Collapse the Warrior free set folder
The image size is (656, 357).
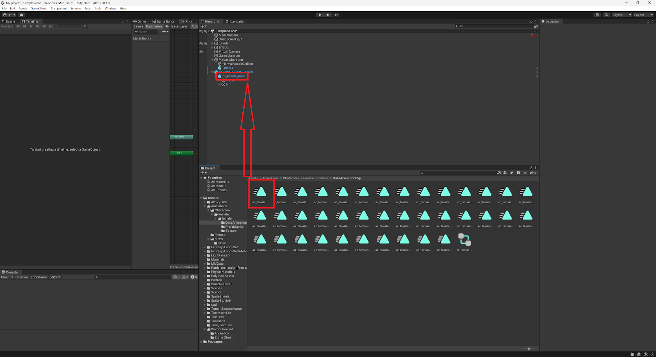point(205,330)
